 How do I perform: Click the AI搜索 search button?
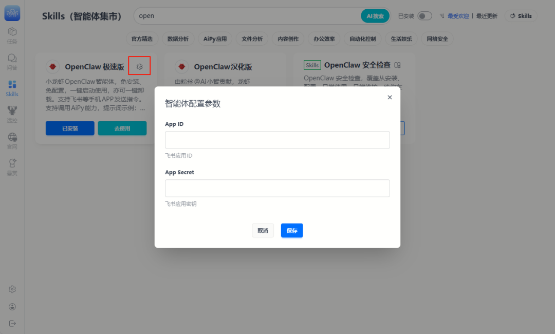[x=375, y=16]
